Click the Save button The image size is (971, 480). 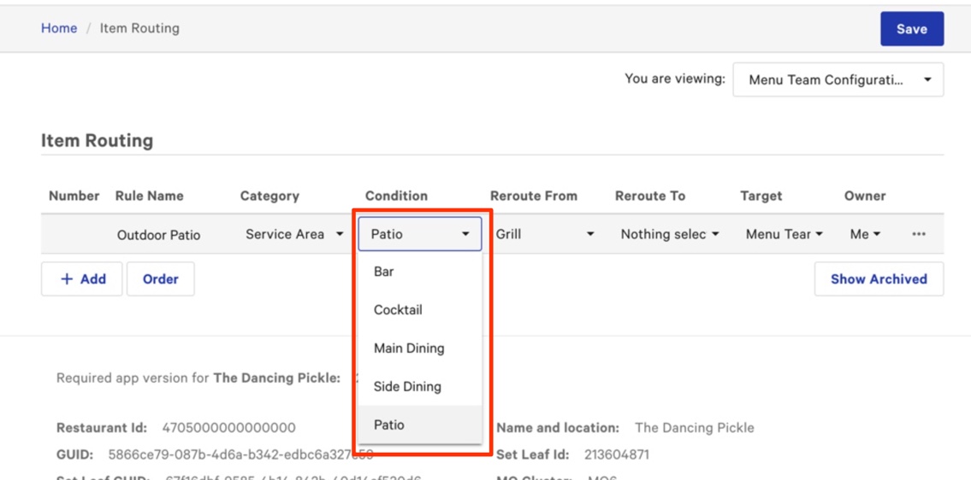point(911,28)
